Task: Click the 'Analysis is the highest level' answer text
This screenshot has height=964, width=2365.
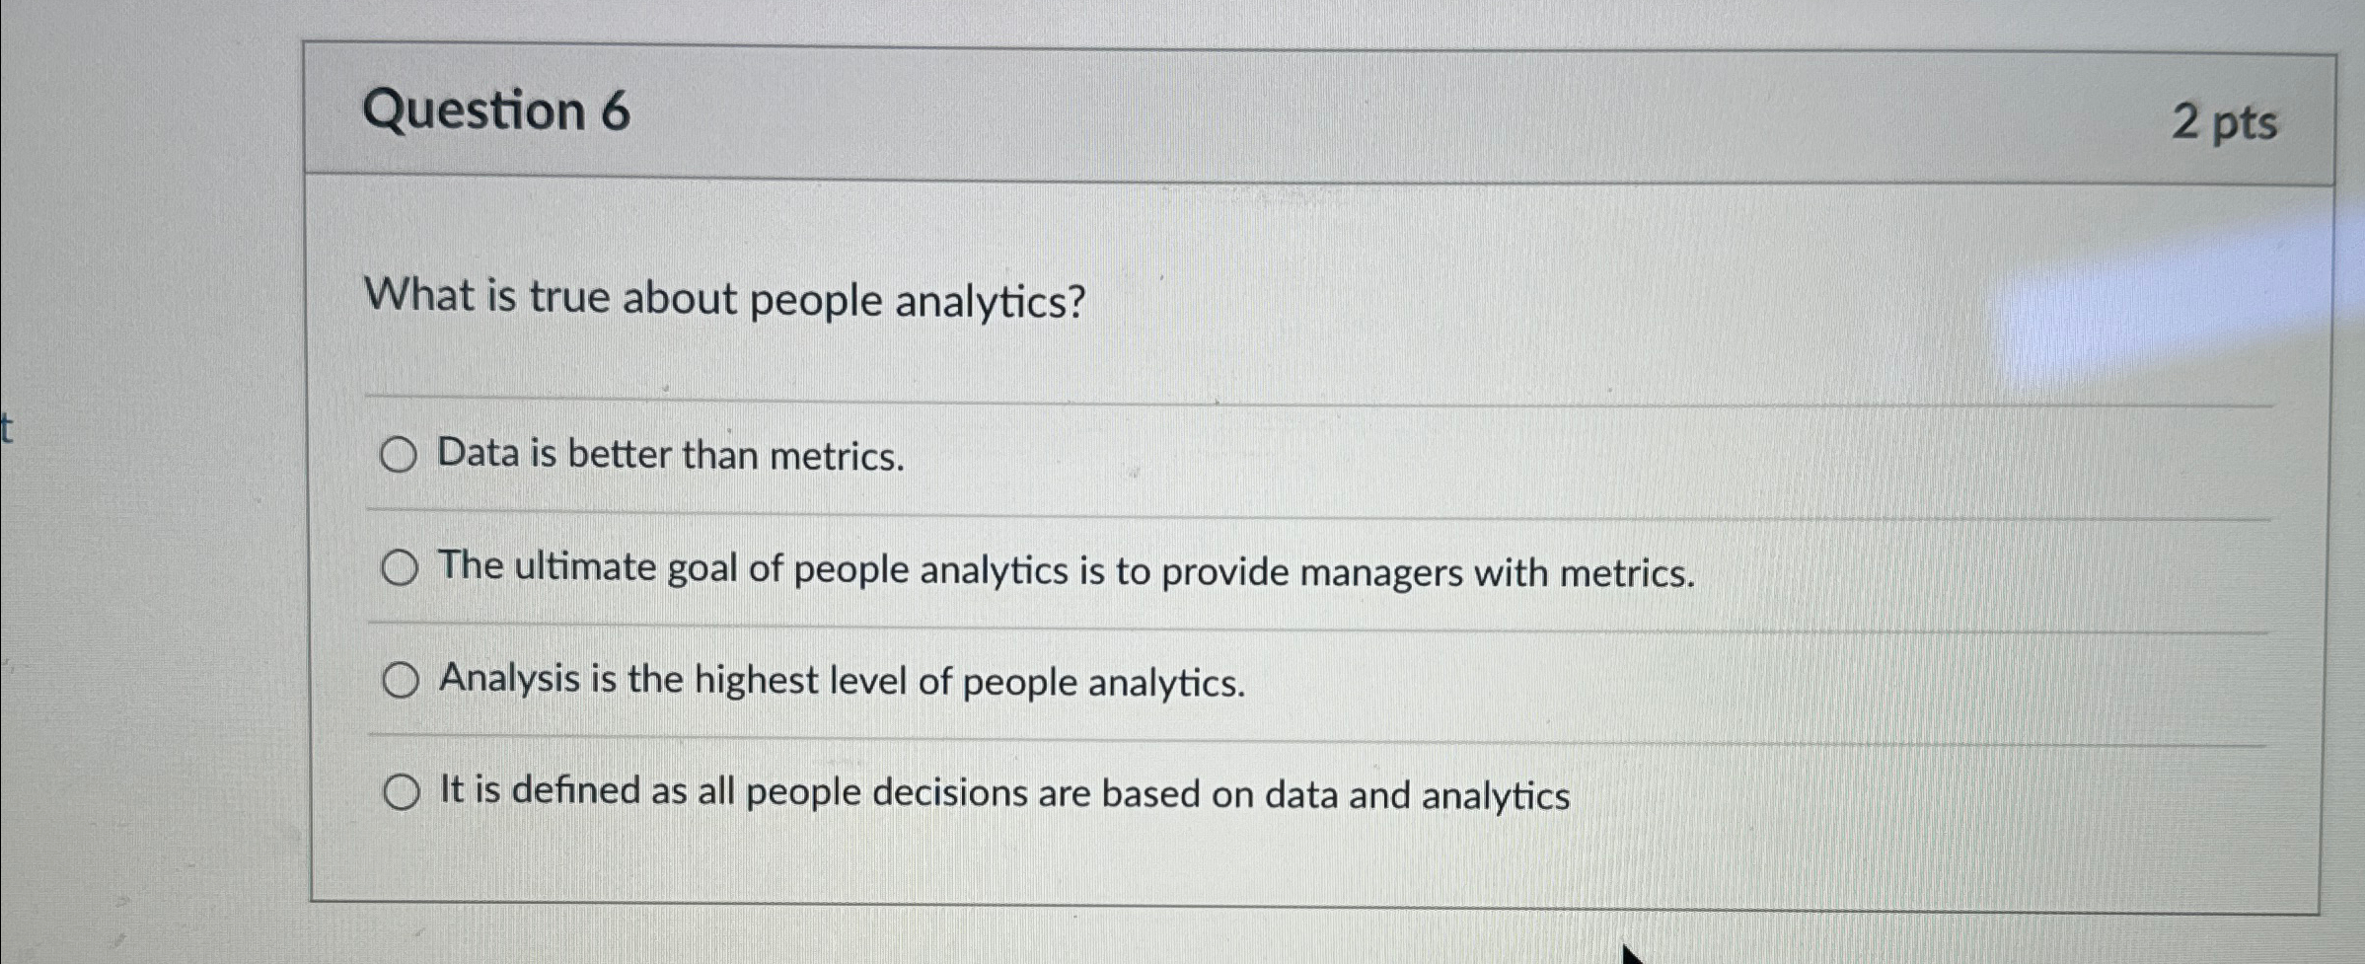Action: (842, 681)
